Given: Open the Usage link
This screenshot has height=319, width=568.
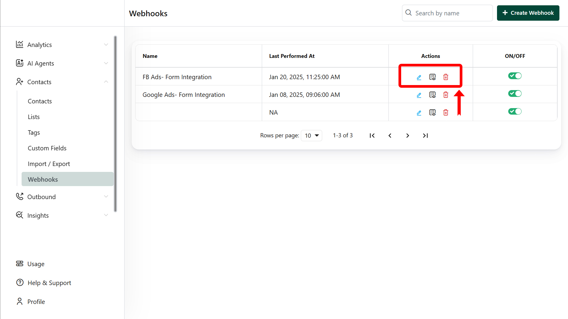Looking at the screenshot, I should 36,264.
